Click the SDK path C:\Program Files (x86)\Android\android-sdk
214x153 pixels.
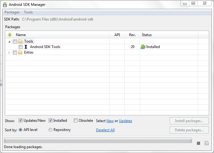57,19
